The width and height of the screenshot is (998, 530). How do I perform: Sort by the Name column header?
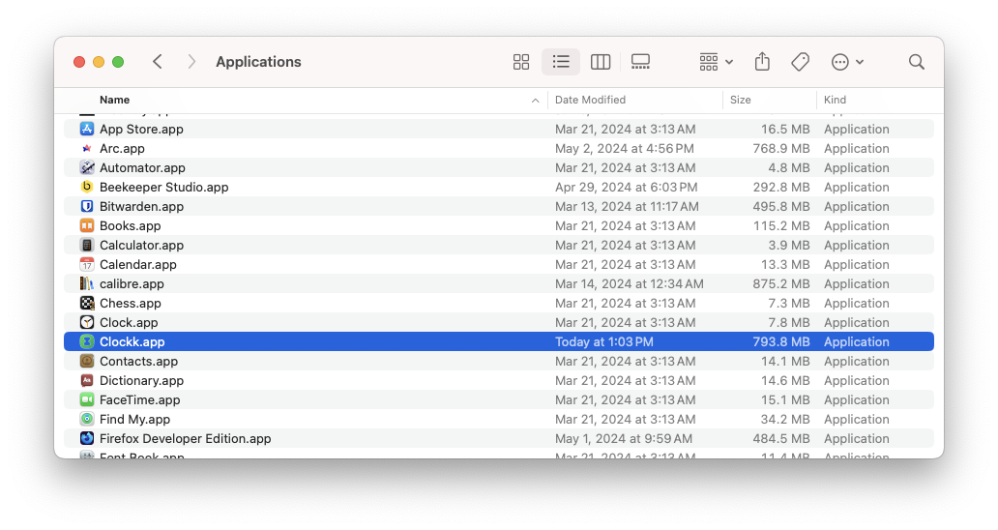(114, 100)
